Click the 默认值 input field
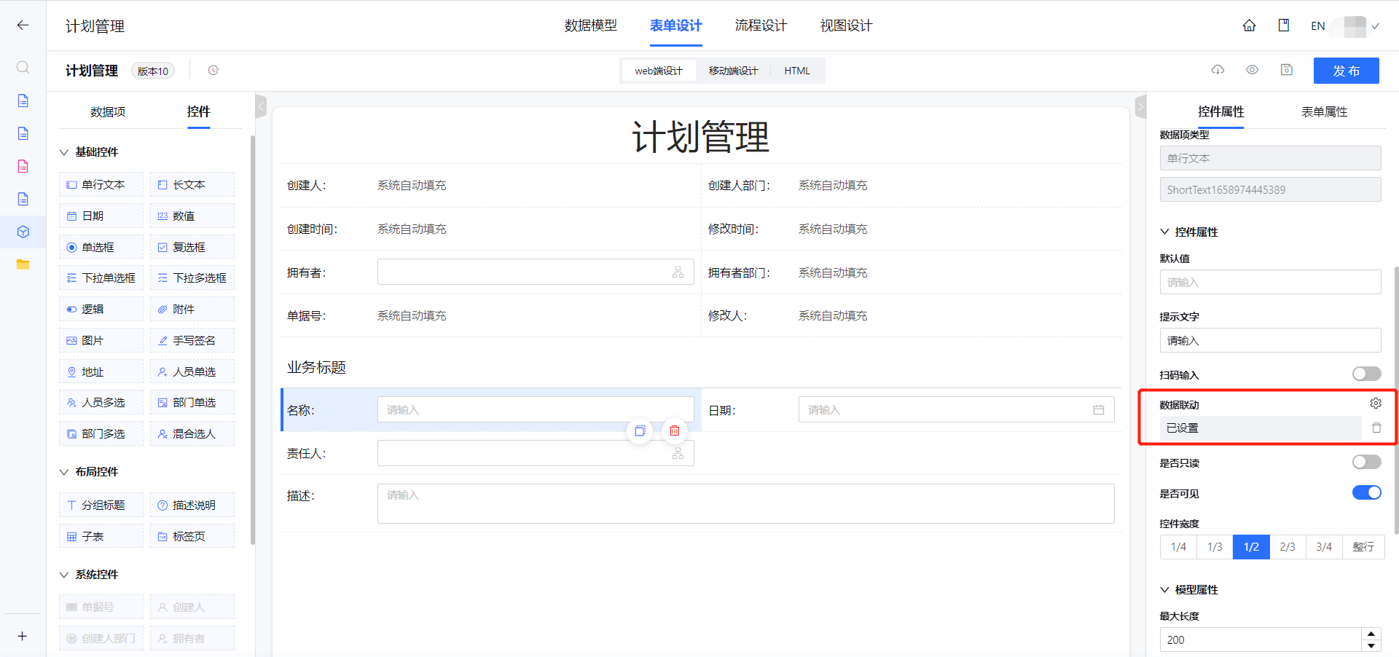Viewport: 1399px width, 657px height. coord(1270,282)
